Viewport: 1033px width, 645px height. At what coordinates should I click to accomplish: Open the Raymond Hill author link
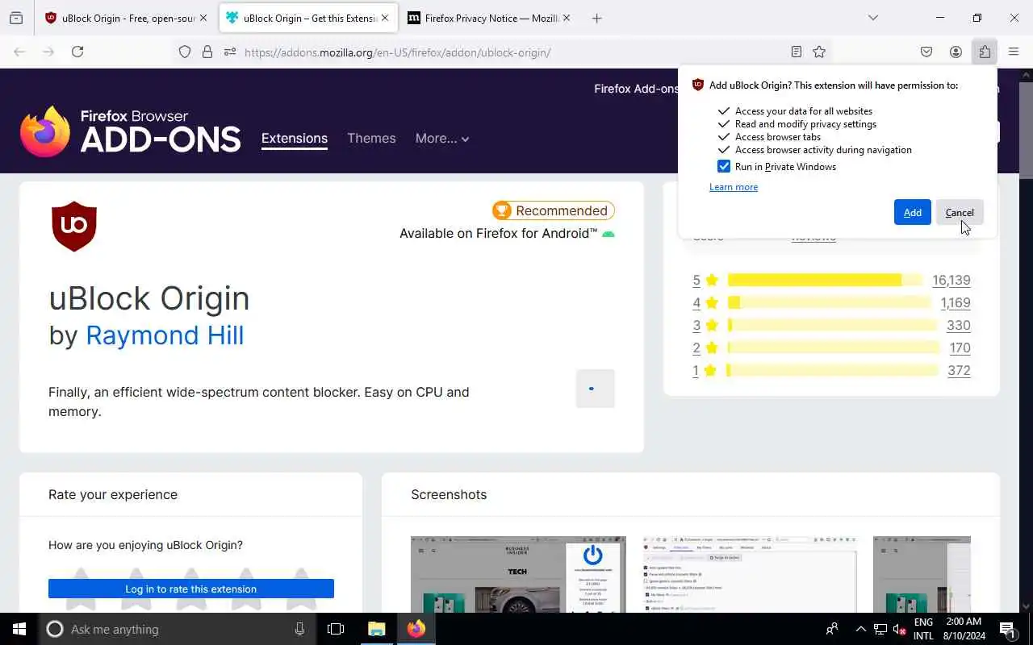click(165, 335)
